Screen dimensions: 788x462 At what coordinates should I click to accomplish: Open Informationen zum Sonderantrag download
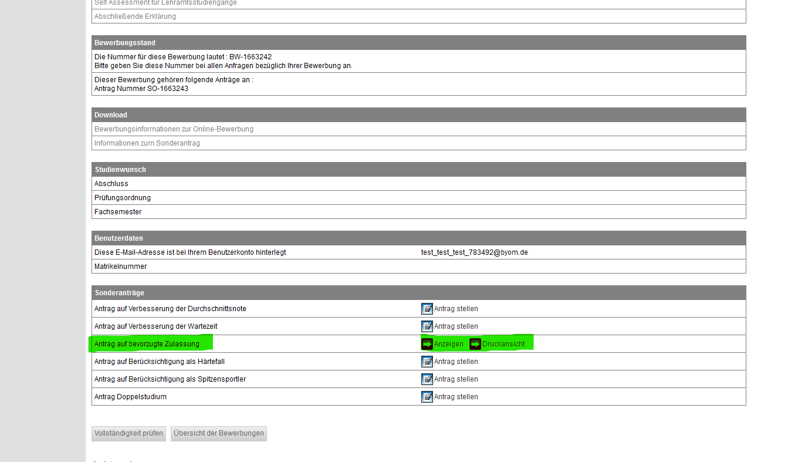pyautogui.click(x=147, y=143)
